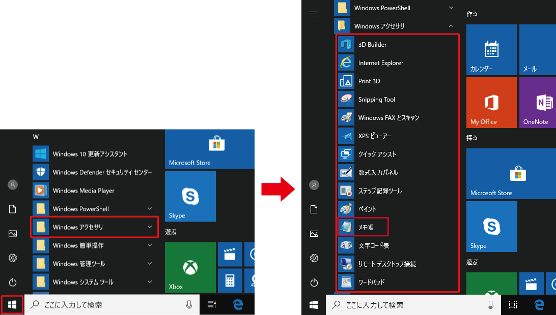This screenshot has width=556, height=315.
Task: Click the 作る group header
Action: (x=472, y=14)
